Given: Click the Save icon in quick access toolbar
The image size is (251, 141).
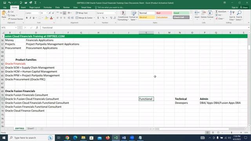Looking at the screenshot, I should (x=4, y=3).
